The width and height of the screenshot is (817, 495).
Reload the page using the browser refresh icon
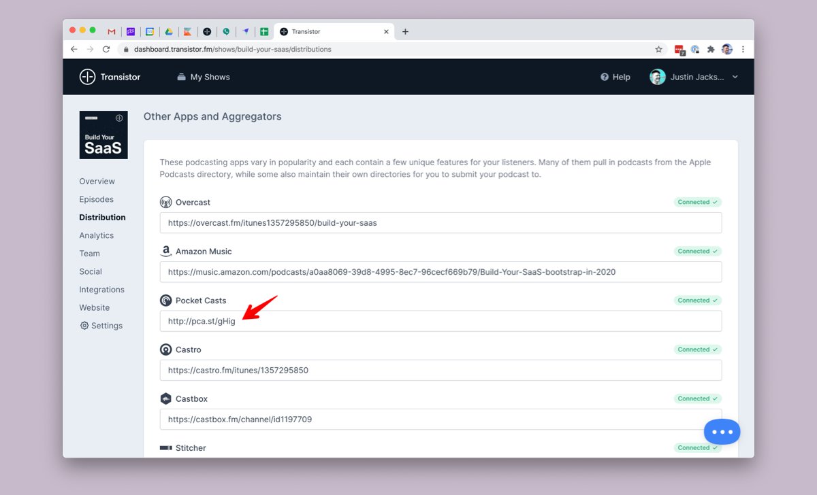tap(106, 49)
